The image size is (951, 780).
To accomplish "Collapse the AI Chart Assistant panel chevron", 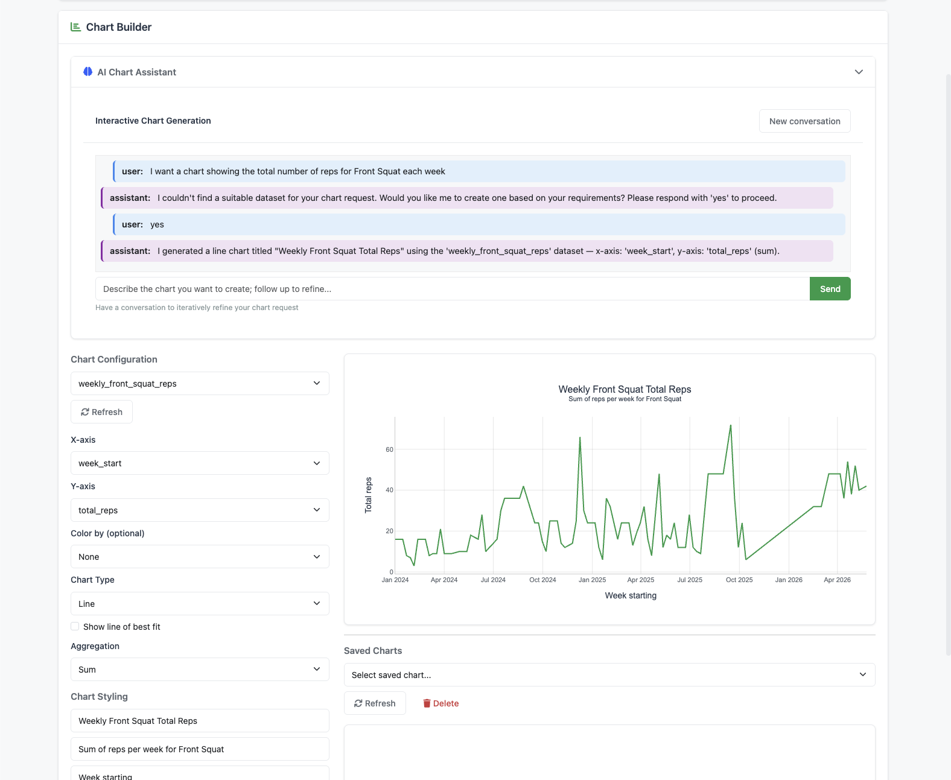I will tap(859, 72).
